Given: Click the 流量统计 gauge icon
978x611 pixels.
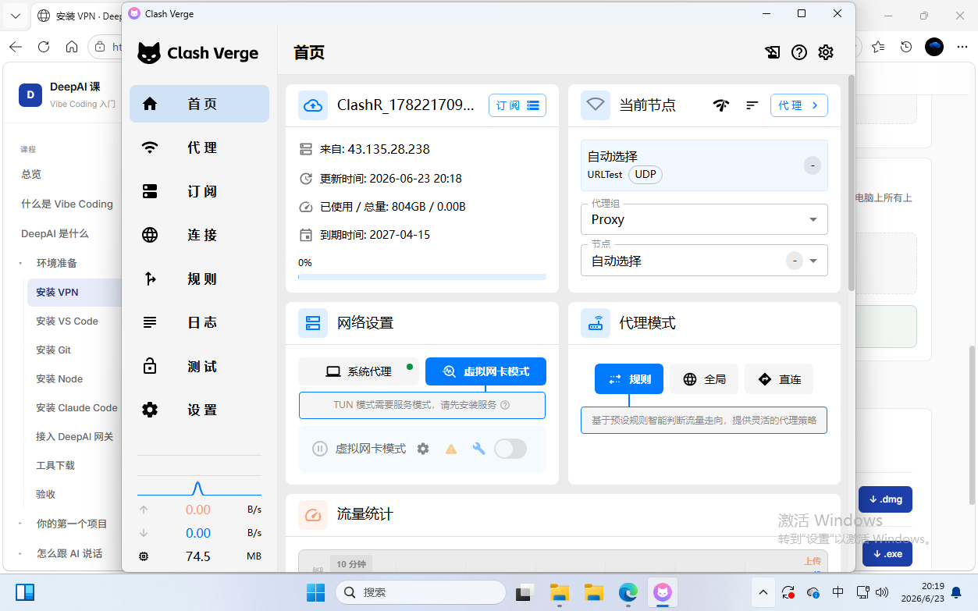Looking at the screenshot, I should [x=313, y=515].
